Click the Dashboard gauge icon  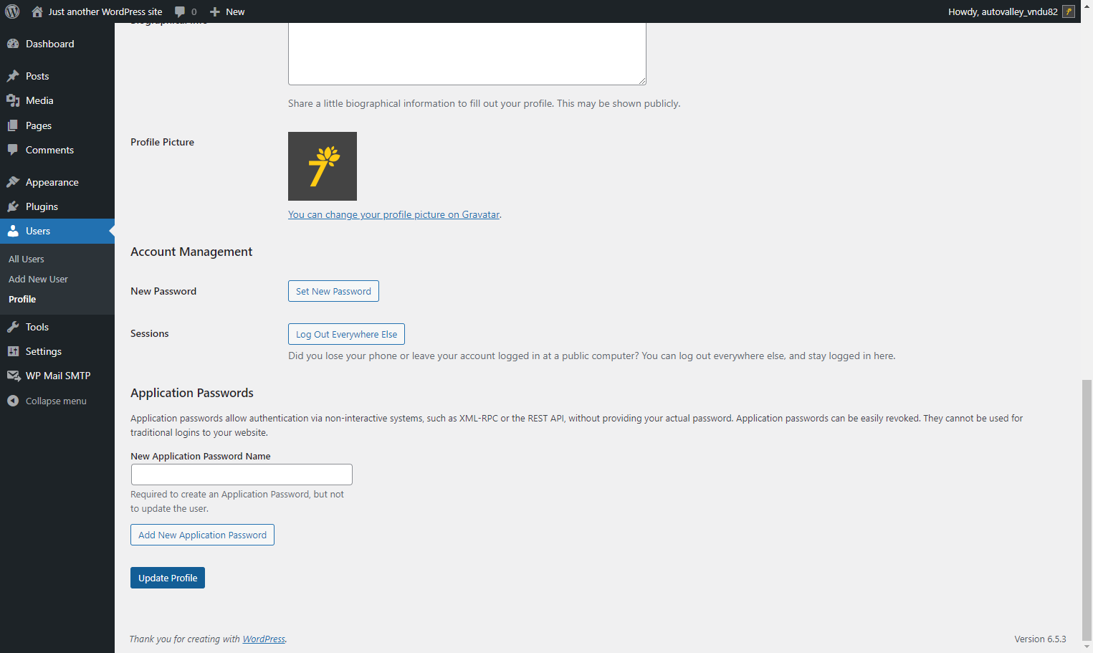point(13,44)
